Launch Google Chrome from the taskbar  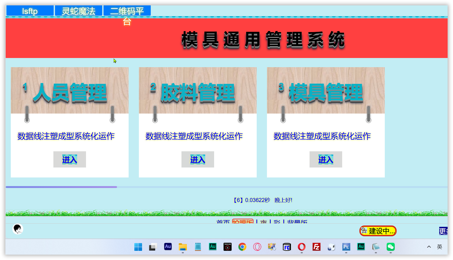tap(242, 247)
